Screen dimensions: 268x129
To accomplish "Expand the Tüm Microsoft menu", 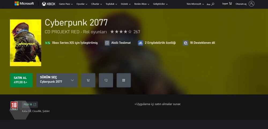I will [195, 4].
